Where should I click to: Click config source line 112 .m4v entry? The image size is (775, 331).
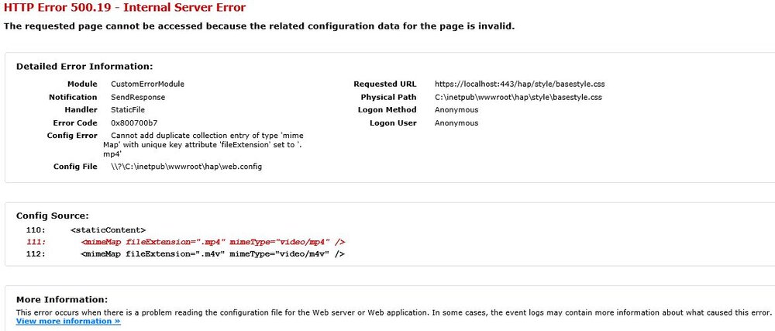212,254
